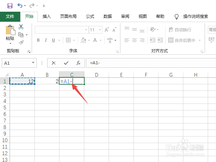
Task: Open Customize Quick Access Toolbar menu
Action: [44, 6]
